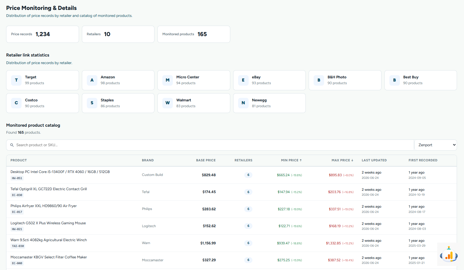Click the First Recorded column header

[x=423, y=160]
